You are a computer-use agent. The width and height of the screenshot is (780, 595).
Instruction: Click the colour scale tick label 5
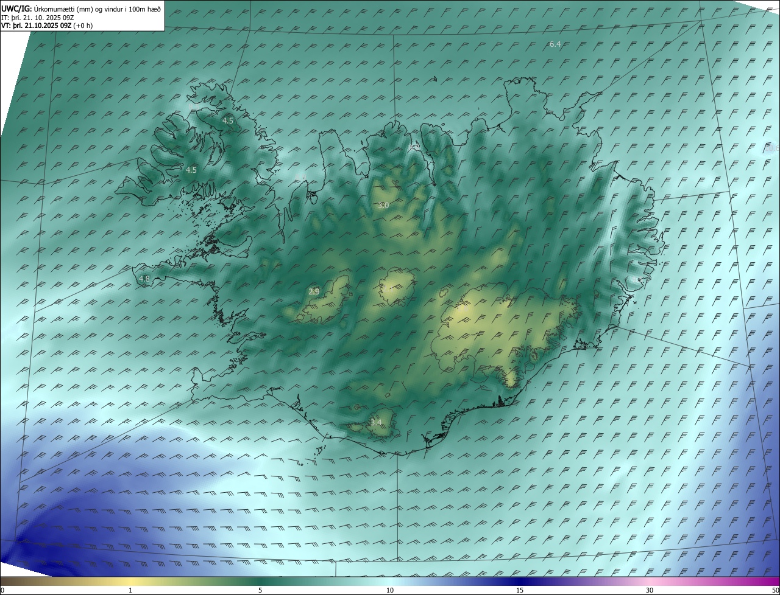[x=260, y=590]
